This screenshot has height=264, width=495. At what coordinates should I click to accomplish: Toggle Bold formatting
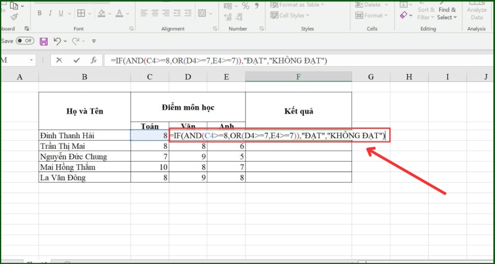point(40,13)
